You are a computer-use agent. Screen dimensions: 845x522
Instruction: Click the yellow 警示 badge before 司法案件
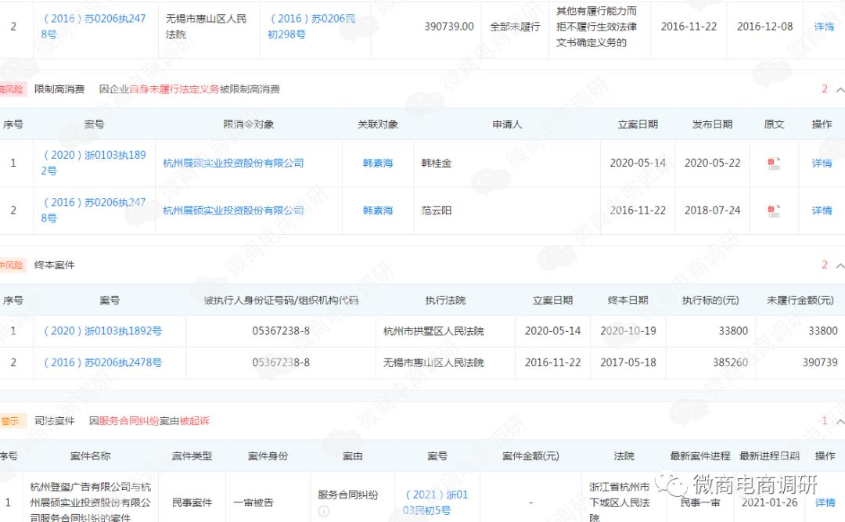point(13,420)
